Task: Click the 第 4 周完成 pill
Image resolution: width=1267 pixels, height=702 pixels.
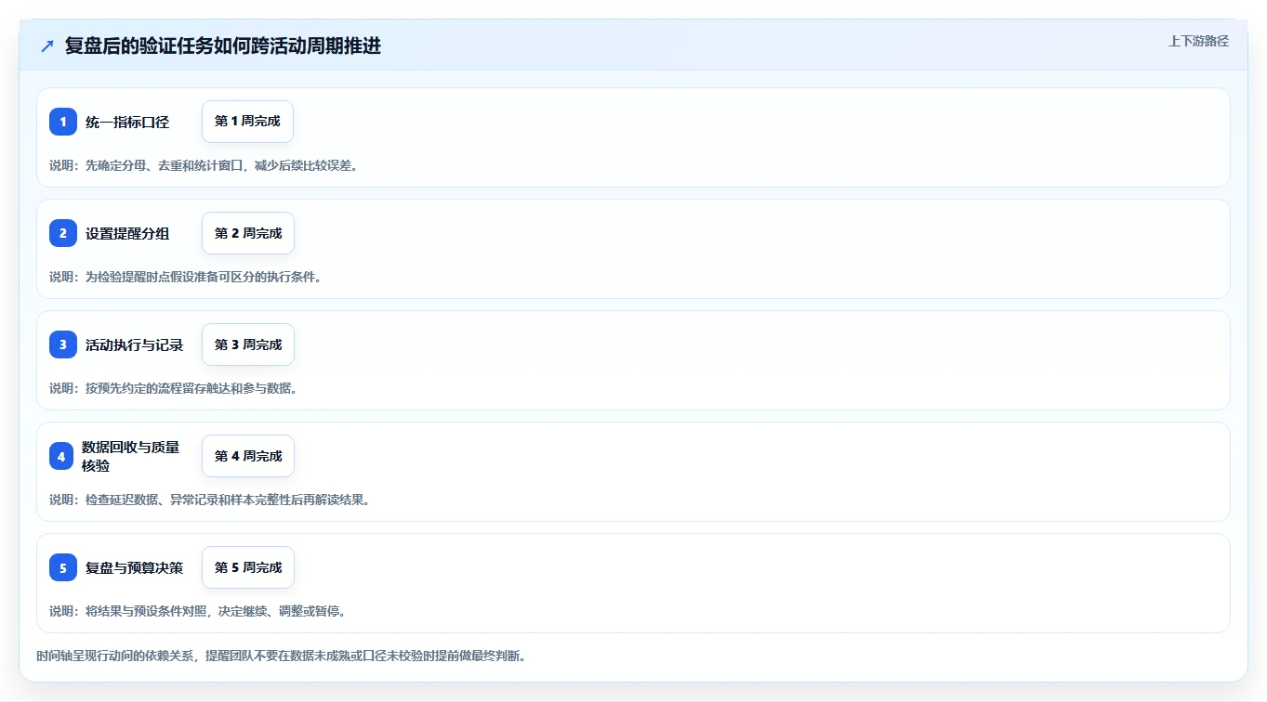Action: 248,456
